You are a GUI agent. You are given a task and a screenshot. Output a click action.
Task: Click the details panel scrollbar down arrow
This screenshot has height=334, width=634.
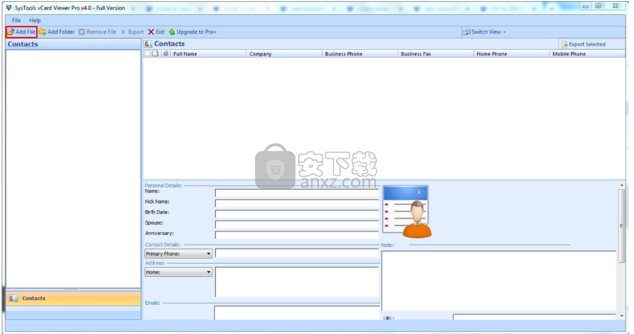622,316
